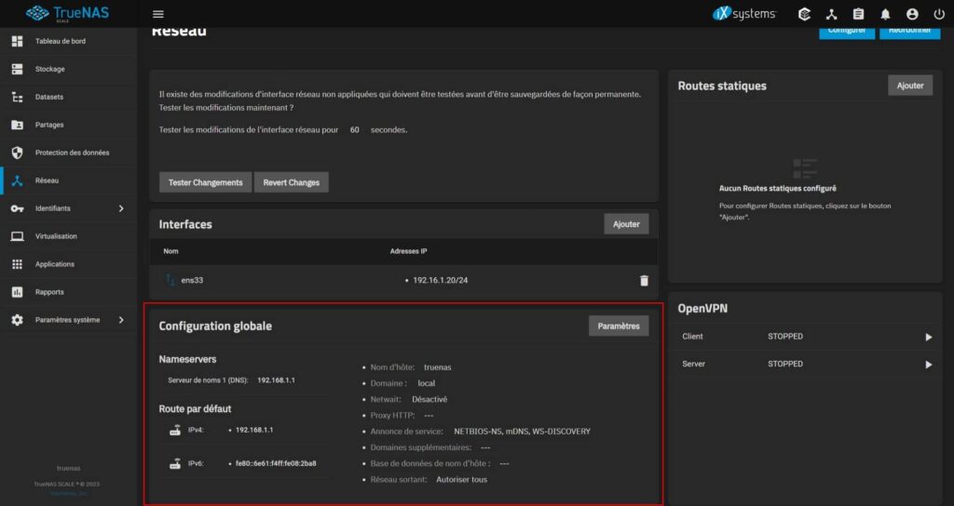
Task: Click the power icon in top bar
Action: pos(938,14)
